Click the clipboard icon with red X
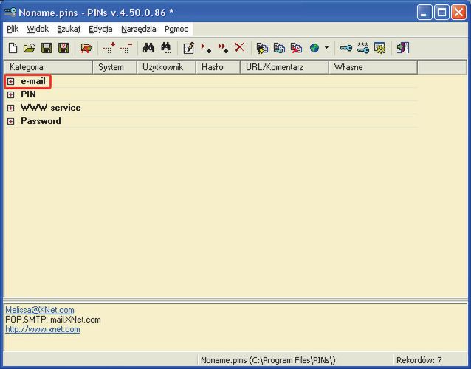471x369 pixels. pyautogui.click(x=296, y=48)
